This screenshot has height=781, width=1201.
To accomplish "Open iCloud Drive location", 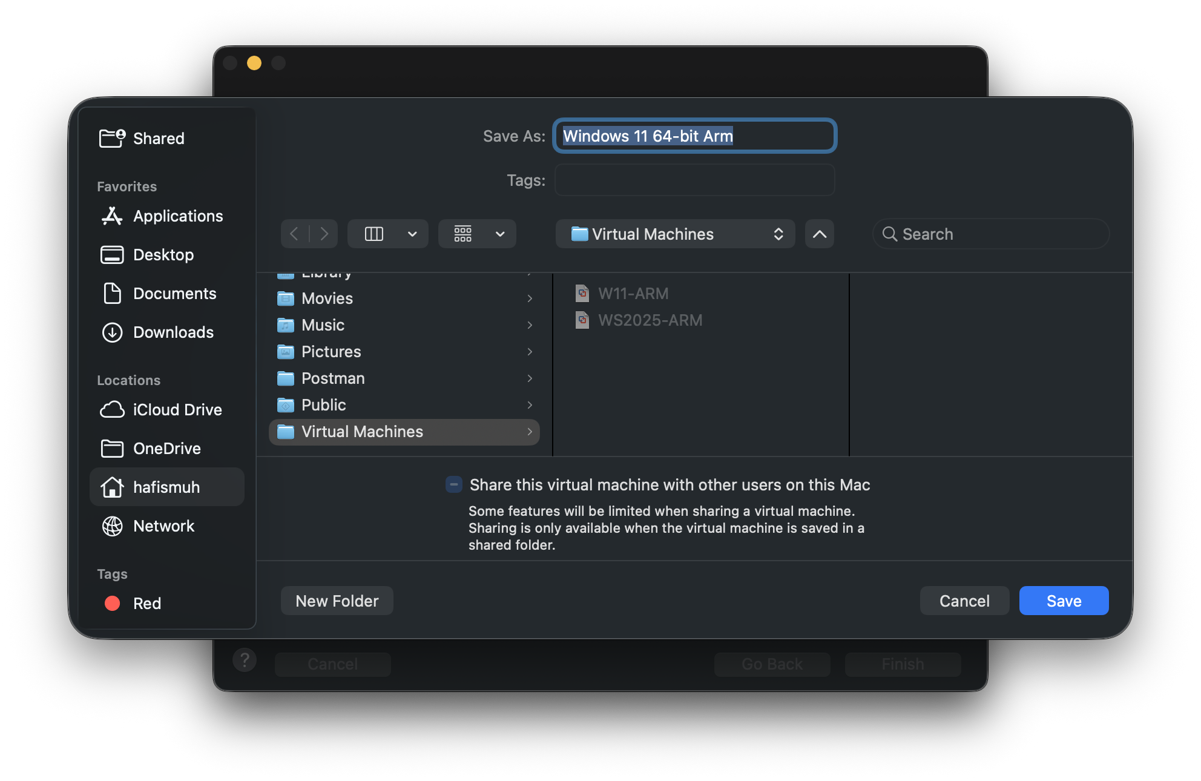I will click(x=177, y=410).
